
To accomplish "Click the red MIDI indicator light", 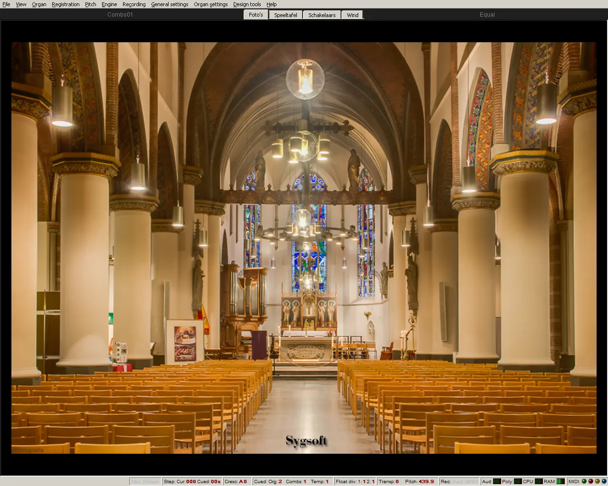I will pos(591,481).
